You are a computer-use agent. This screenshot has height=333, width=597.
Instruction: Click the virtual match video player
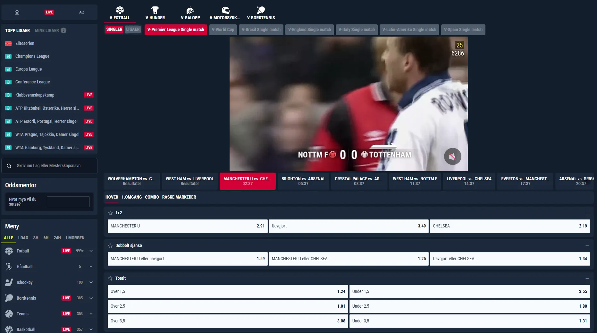[349, 104]
